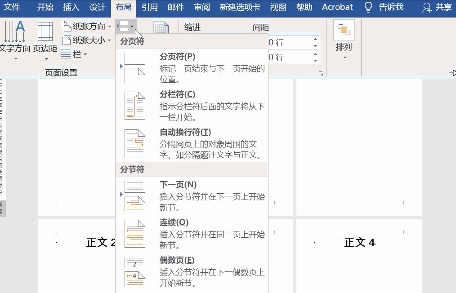Click the 分隔符 breaks toolbar icon
The width and height of the screenshot is (456, 293).
(x=125, y=26)
